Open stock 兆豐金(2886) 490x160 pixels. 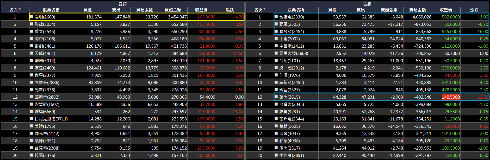tap(47, 82)
